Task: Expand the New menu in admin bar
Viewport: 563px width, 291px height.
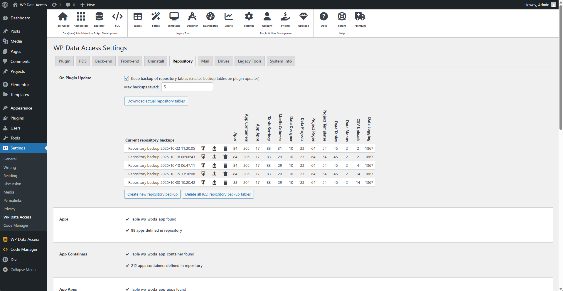Action: point(87,5)
